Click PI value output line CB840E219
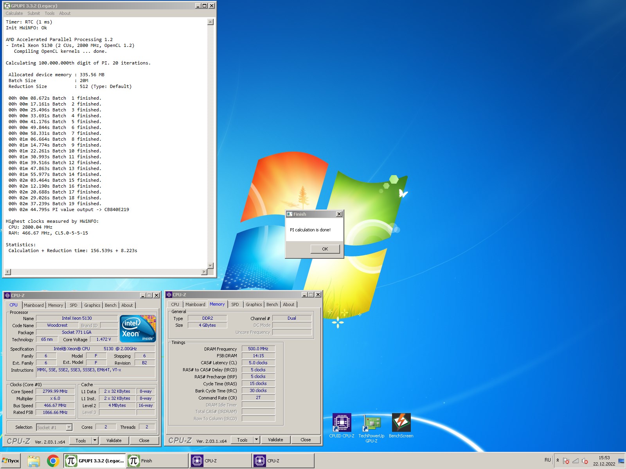The height and width of the screenshot is (469, 626). (x=69, y=209)
